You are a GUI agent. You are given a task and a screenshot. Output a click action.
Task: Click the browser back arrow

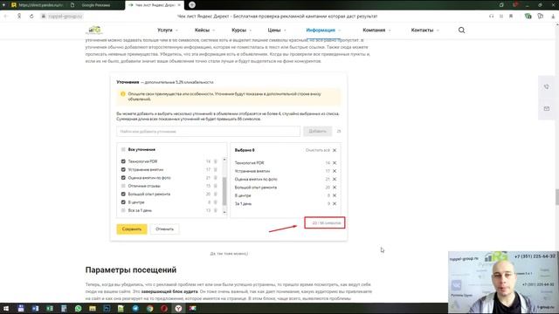pyautogui.click(x=6, y=17)
